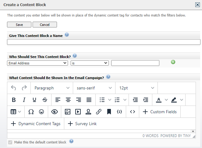Open the 12pt font size dropdown
Viewport: 202px width, 148px height.
tap(136, 88)
